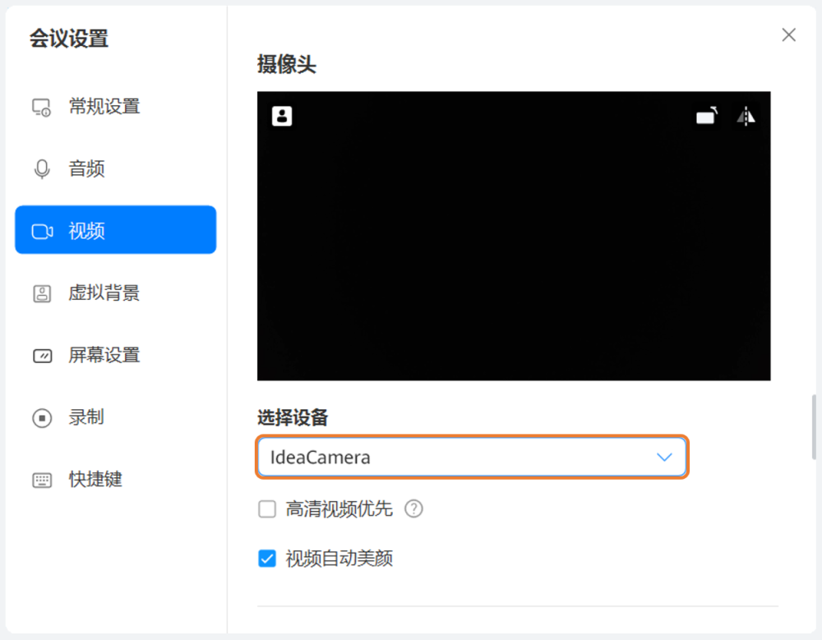
Task: Select the 音频 microphone icon in sidebar
Action: 41,168
